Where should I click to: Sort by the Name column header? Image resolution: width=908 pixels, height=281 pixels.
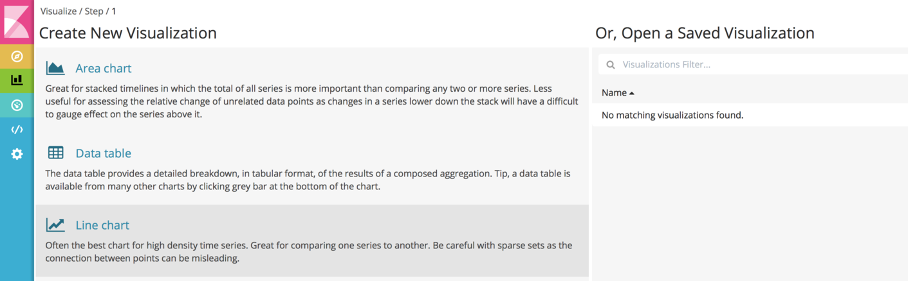coord(614,93)
